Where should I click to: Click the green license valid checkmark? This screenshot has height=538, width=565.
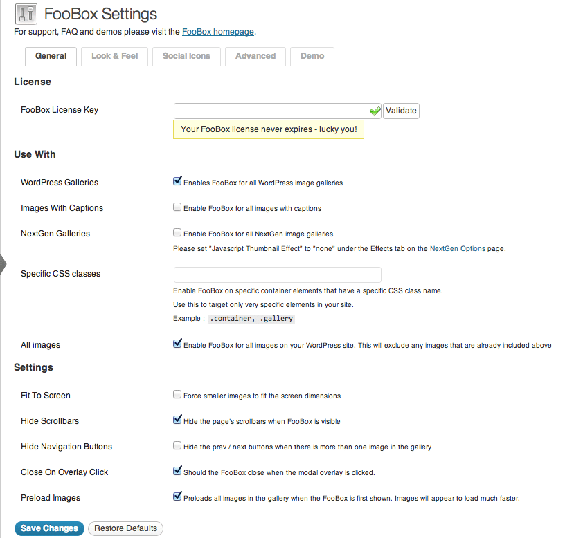(375, 111)
